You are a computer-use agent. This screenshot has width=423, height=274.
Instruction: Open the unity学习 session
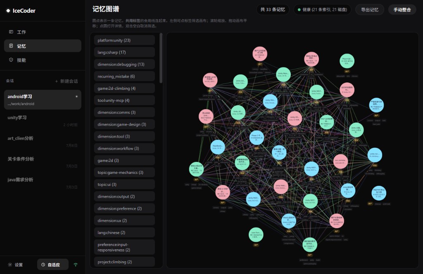(43, 121)
